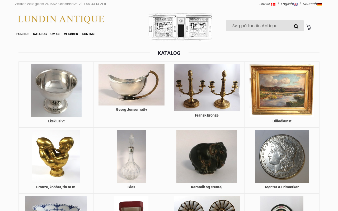Open the Eksklusivt silver bowl thumbnail
The width and height of the screenshot is (338, 211).
click(56, 91)
